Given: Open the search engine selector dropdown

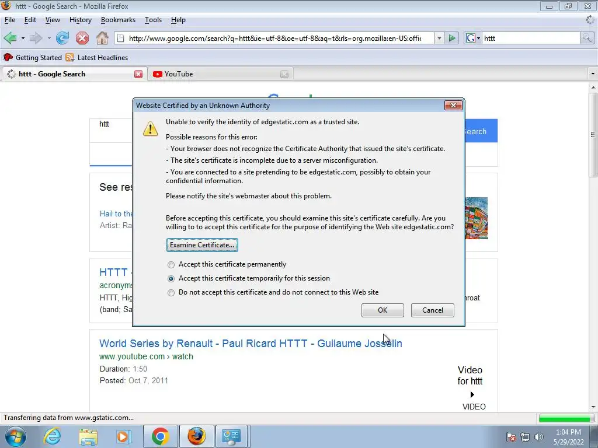Looking at the screenshot, I should [x=472, y=38].
